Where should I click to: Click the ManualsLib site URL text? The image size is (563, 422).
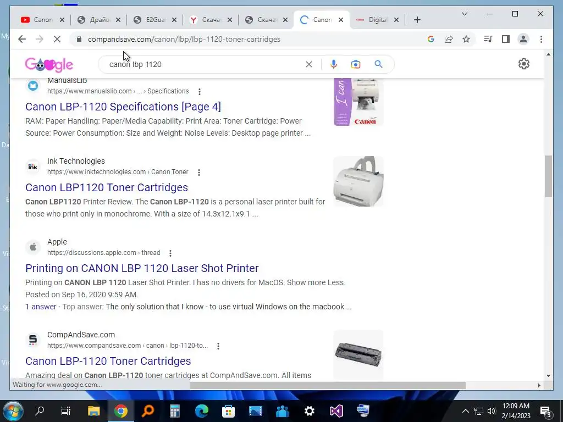(118, 91)
